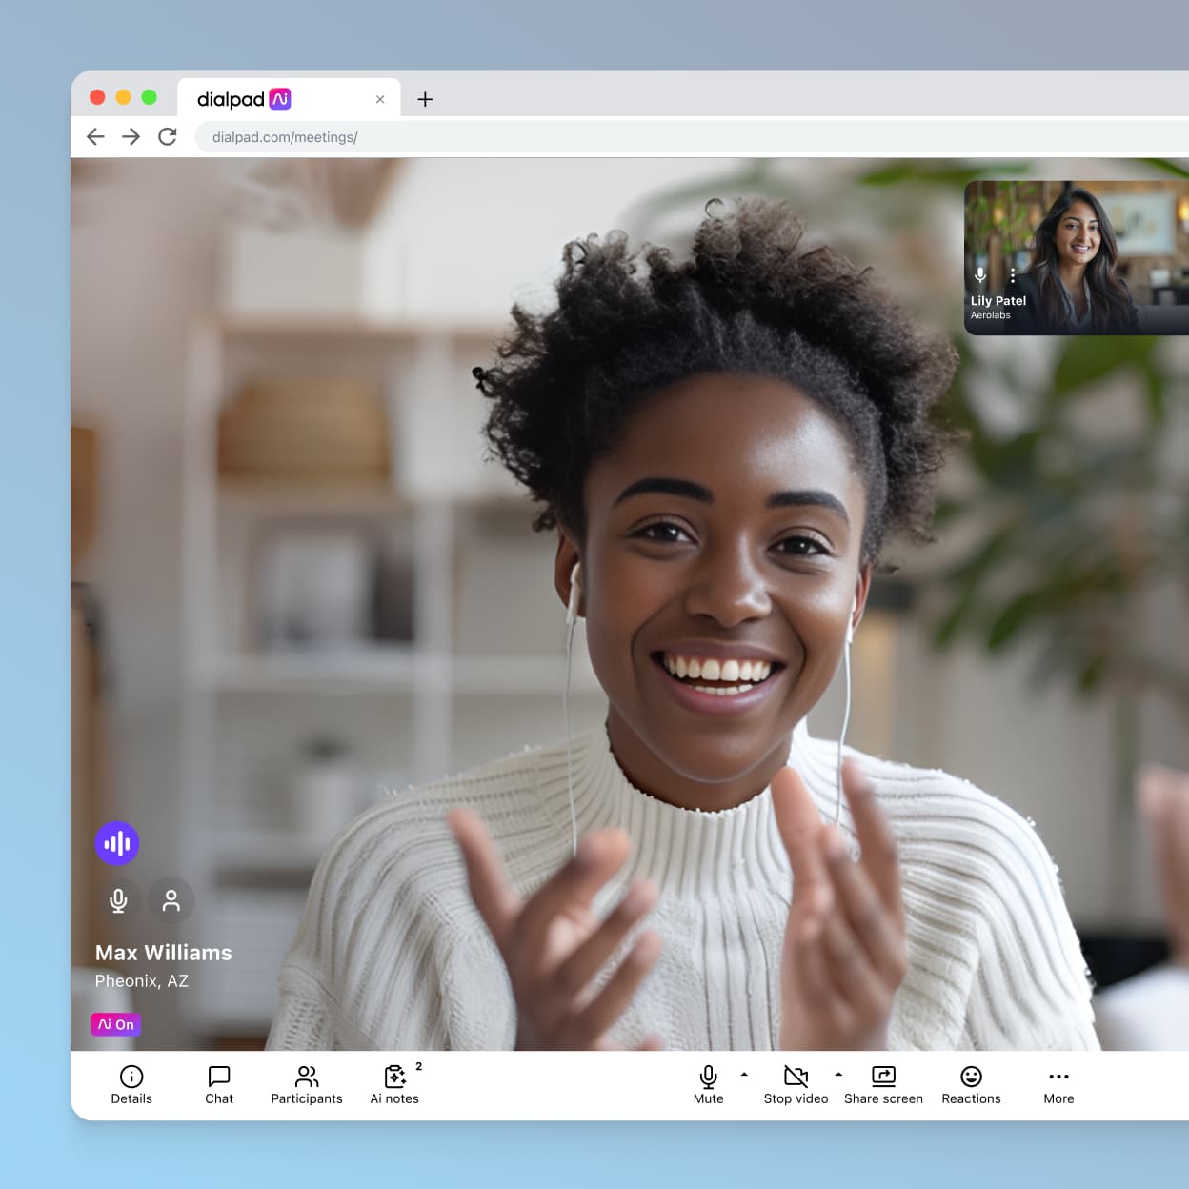The height and width of the screenshot is (1189, 1189).
Task: Show the Participants list
Action: click(306, 1084)
